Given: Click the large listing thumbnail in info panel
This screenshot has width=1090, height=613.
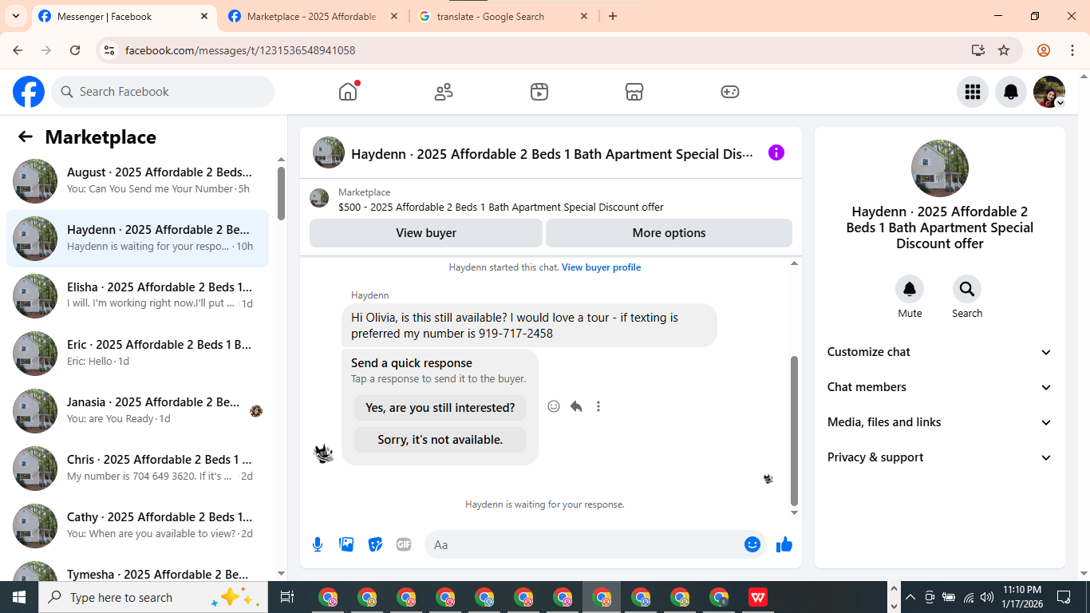Looking at the screenshot, I should pyautogui.click(x=940, y=168).
